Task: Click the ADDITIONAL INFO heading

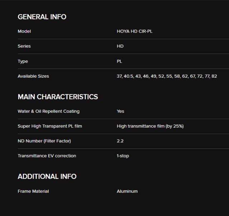Action: 47,176
